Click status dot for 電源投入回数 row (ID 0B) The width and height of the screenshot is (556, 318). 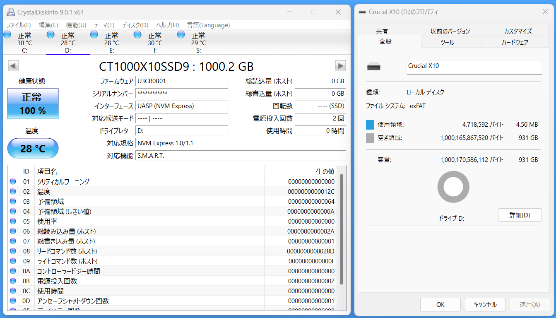pos(13,281)
